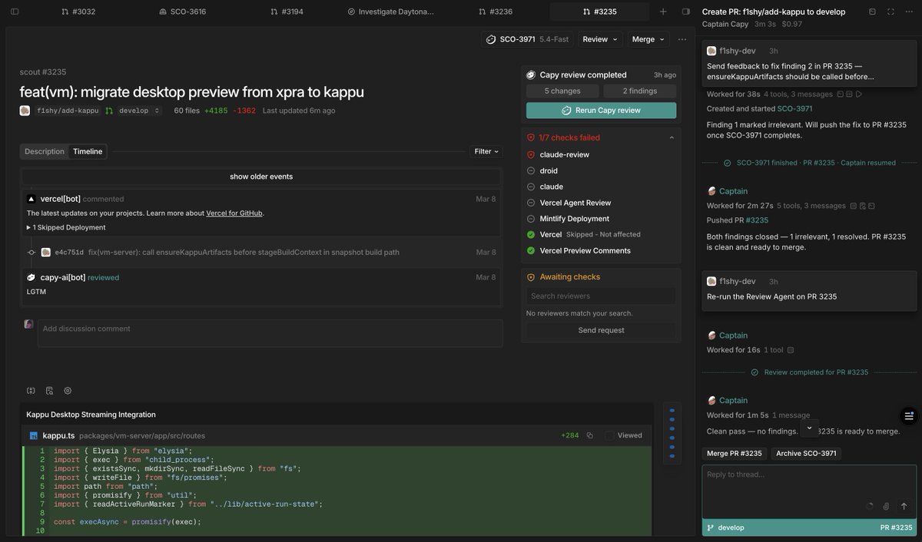Click the failed claude-review check icon

coord(531,154)
